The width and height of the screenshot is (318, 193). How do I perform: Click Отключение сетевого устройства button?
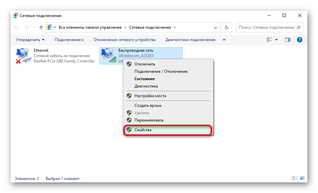pyautogui.click(x=124, y=40)
